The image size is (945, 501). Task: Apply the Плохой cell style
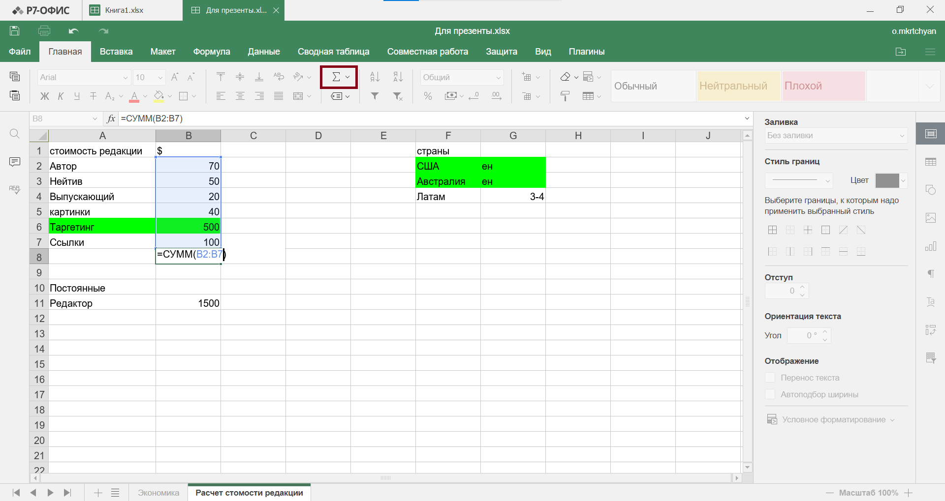click(823, 86)
